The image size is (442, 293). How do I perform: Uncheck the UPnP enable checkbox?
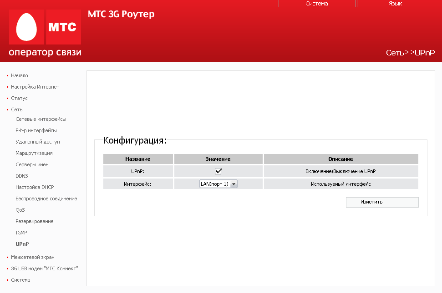tap(218, 171)
